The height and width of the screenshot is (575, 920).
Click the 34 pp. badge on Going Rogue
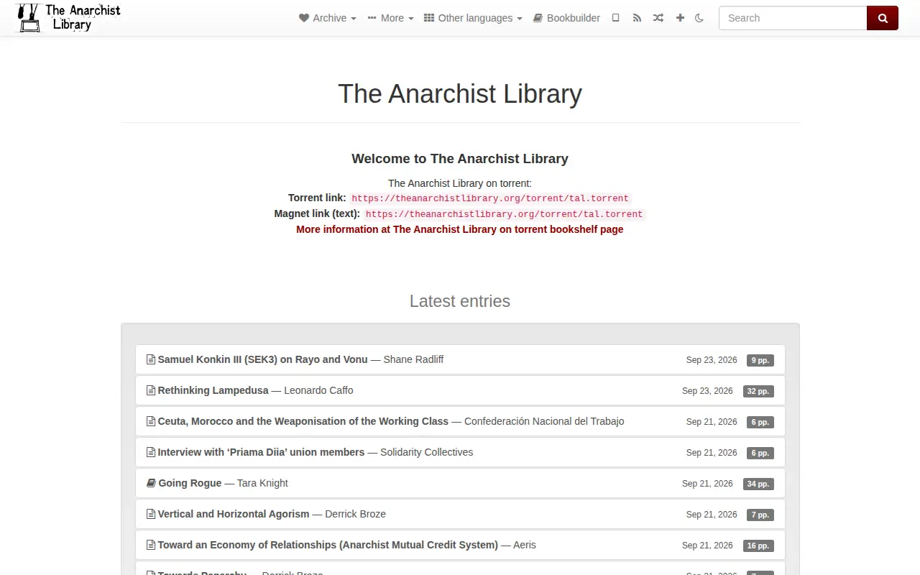click(758, 484)
